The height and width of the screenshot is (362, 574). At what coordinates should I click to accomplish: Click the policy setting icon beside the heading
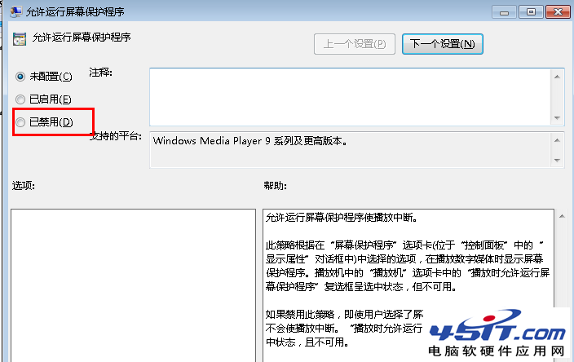pyautogui.click(x=18, y=38)
